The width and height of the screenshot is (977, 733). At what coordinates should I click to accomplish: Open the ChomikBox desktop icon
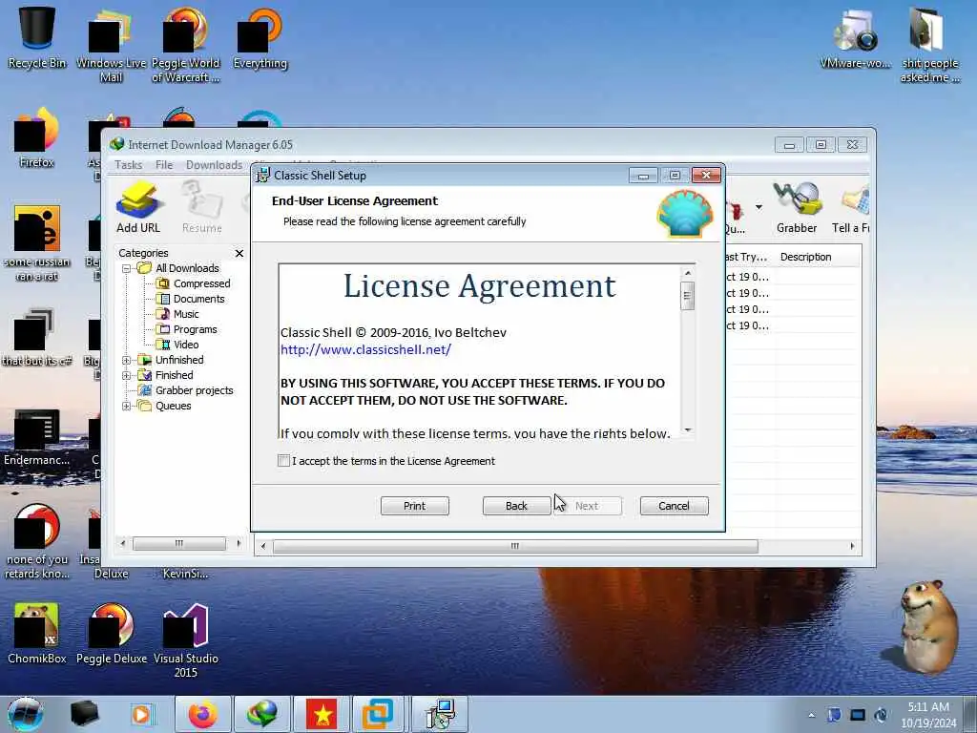point(37,634)
